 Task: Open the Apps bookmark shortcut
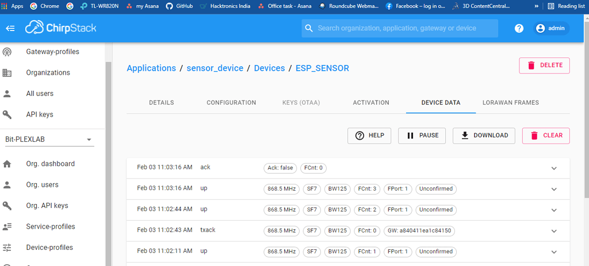(13, 6)
